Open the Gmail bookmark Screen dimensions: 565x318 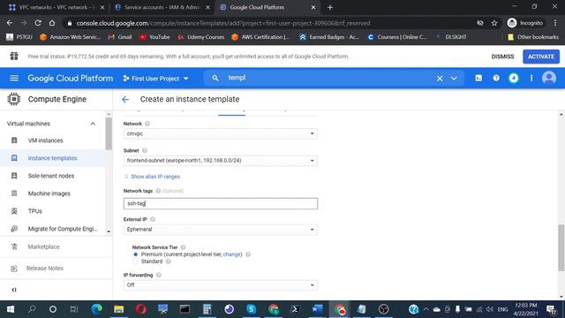click(120, 37)
